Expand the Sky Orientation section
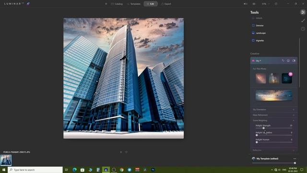The width and height of the screenshot is (307, 173). (274, 110)
